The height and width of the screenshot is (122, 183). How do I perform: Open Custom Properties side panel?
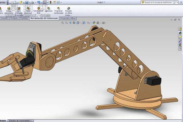click(180, 49)
